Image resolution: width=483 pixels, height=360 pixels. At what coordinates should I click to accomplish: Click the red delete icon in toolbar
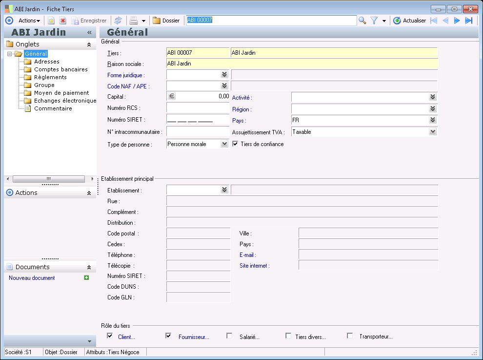tap(63, 21)
